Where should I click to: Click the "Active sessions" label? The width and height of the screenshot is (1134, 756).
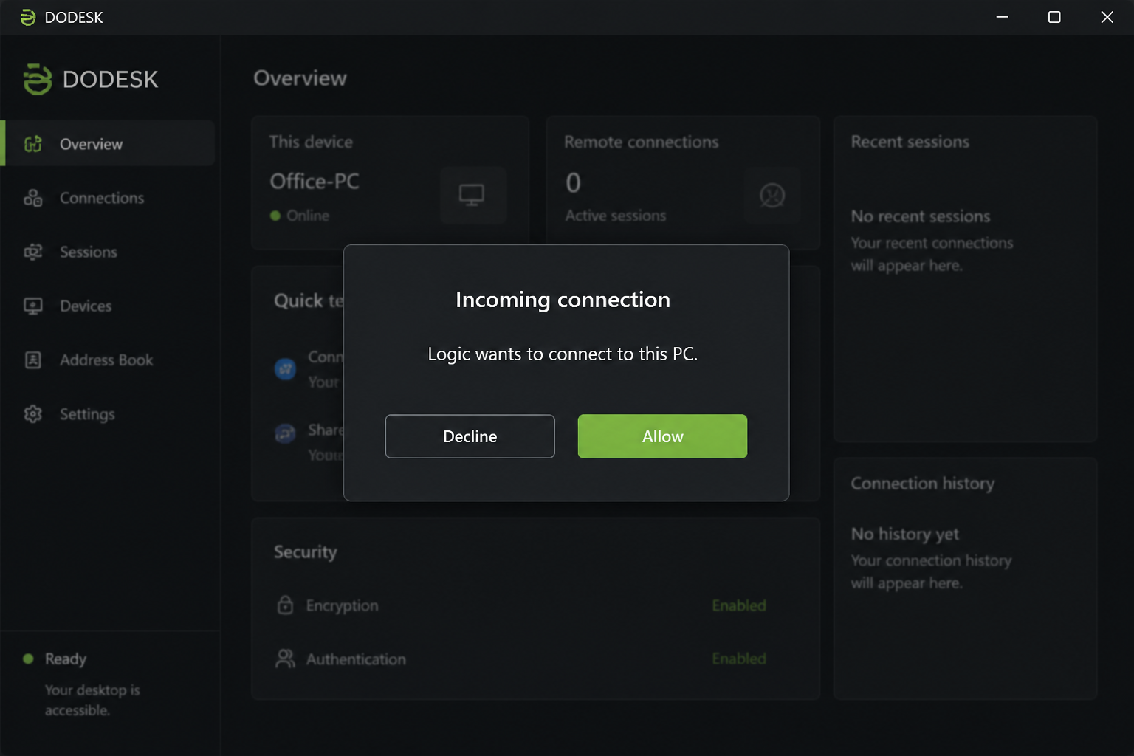(616, 216)
